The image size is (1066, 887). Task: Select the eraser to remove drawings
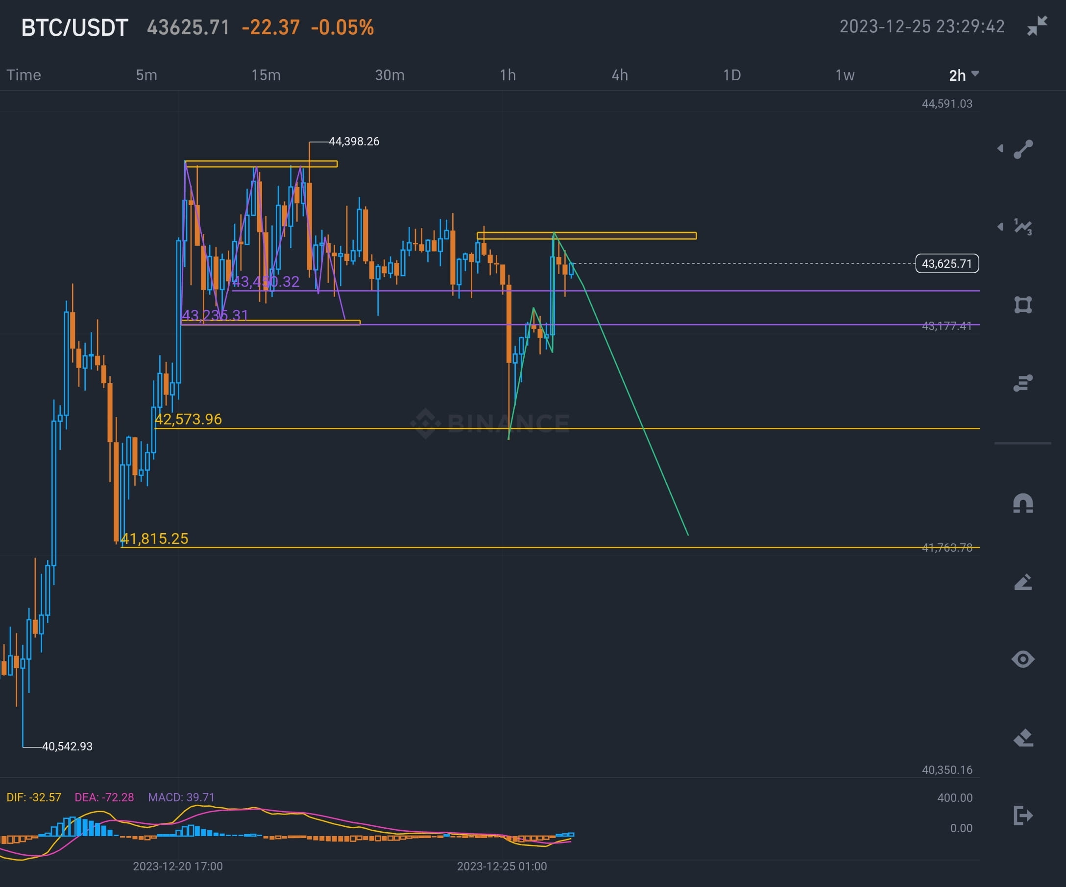tap(1023, 738)
